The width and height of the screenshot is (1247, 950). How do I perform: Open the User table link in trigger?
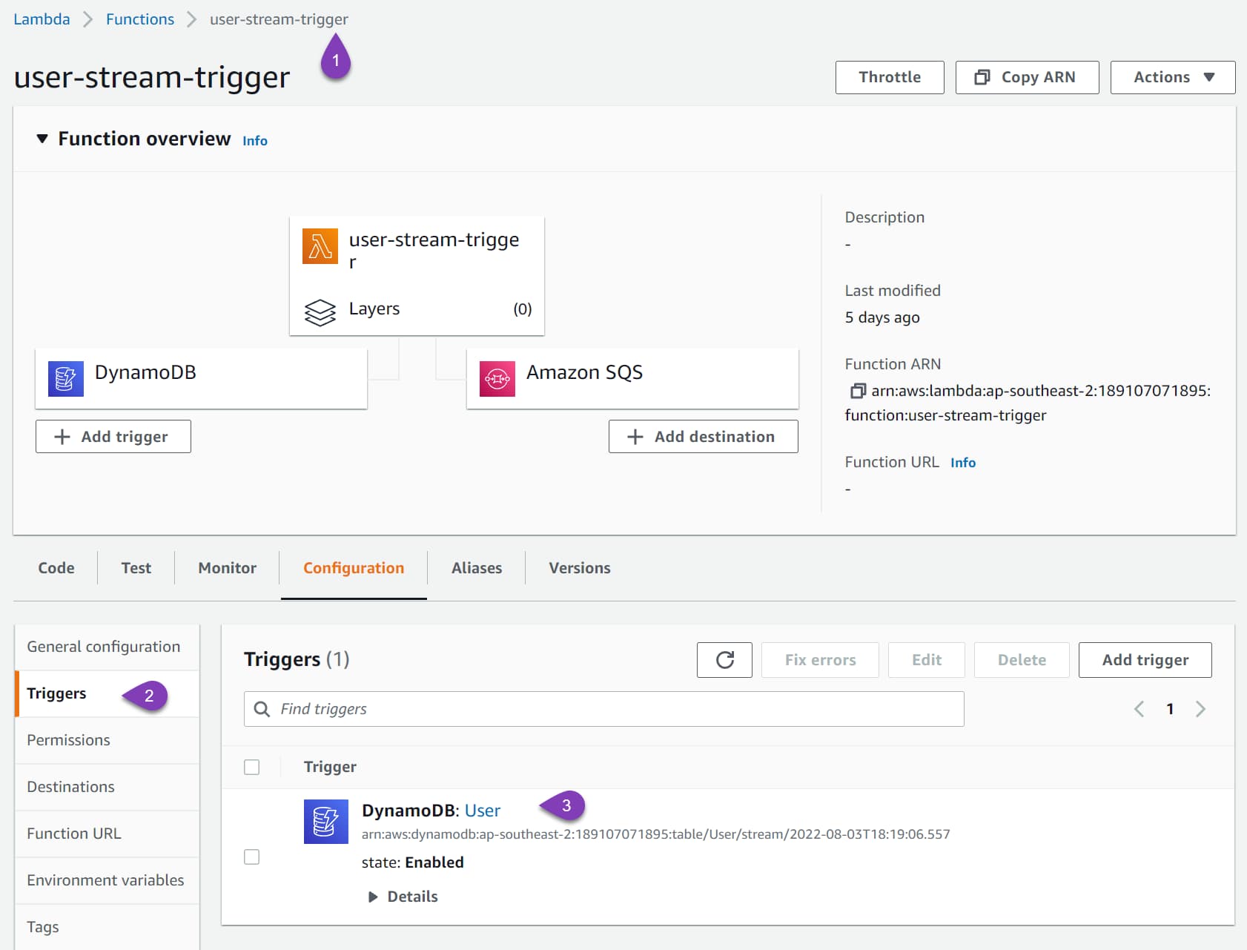483,811
